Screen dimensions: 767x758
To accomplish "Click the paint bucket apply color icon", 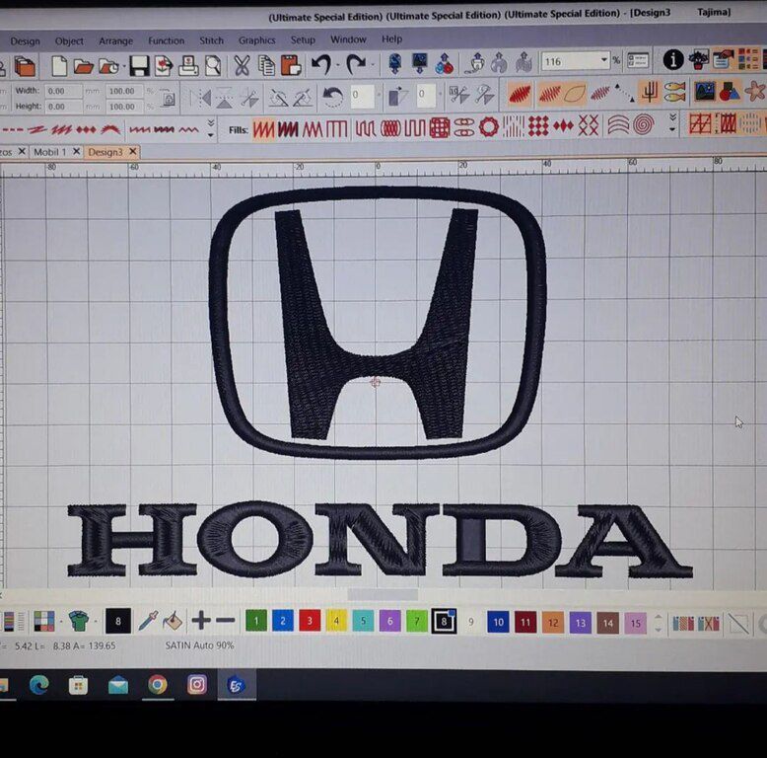I will point(173,621).
